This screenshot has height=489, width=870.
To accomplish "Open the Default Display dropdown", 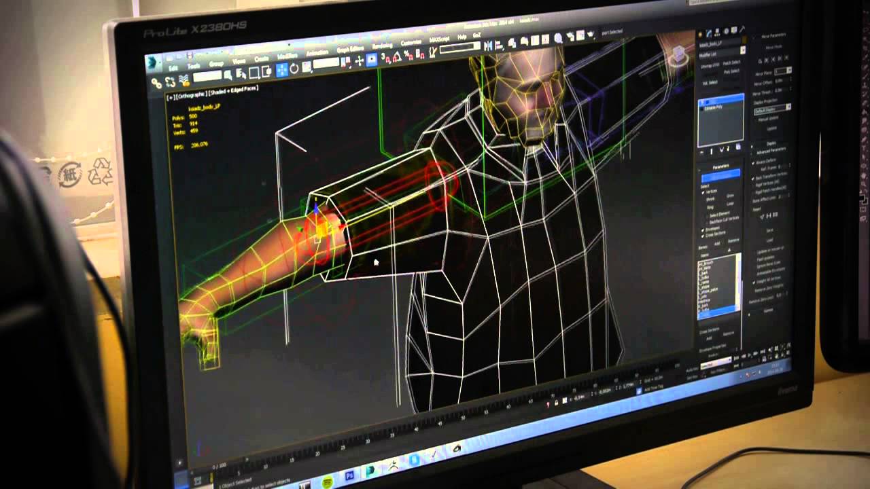I will (773, 109).
